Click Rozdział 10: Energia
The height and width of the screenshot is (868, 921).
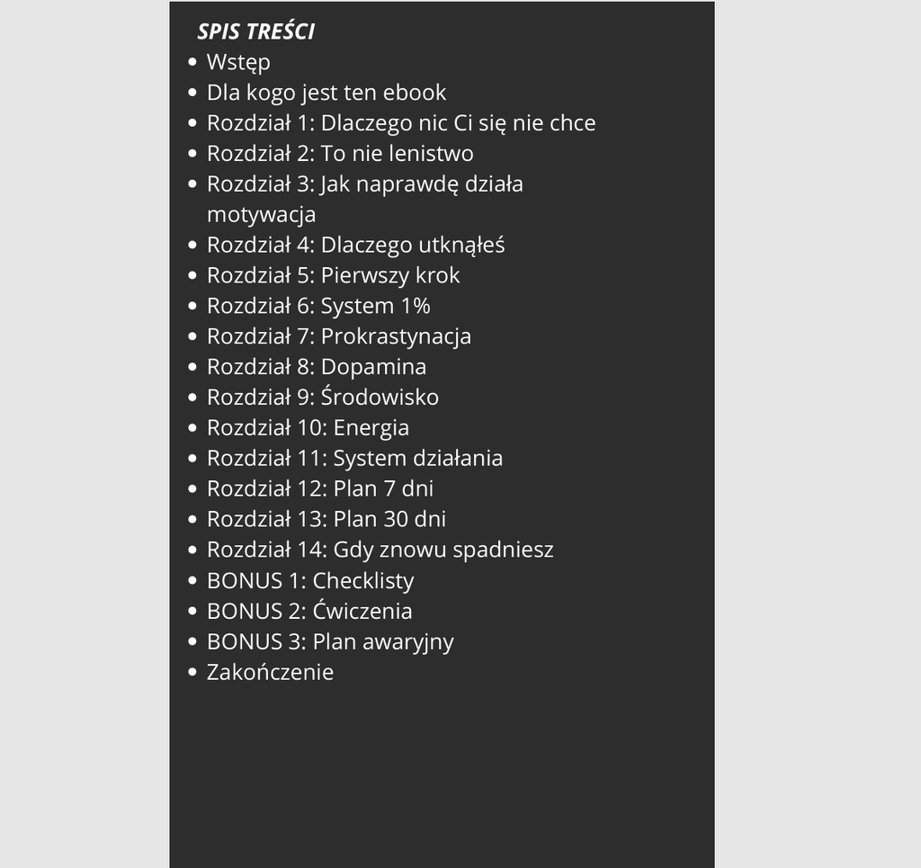[308, 428]
